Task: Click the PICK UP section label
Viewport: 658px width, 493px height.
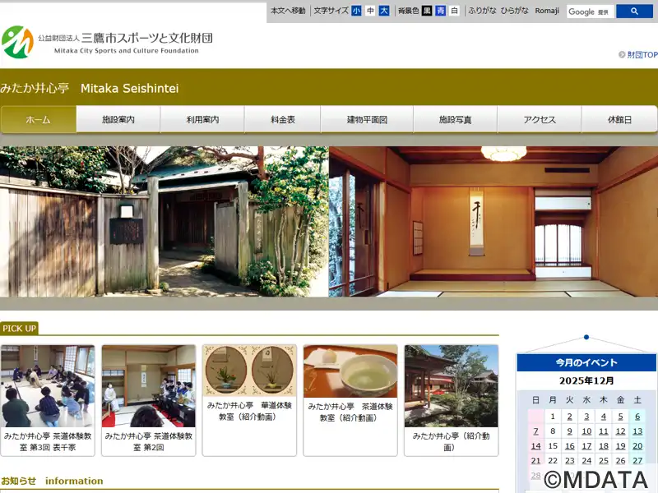Action: click(19, 328)
